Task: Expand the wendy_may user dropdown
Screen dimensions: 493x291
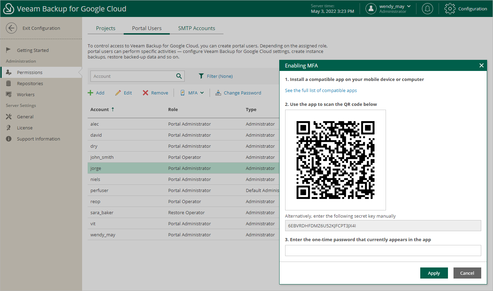Action: pos(409,6)
